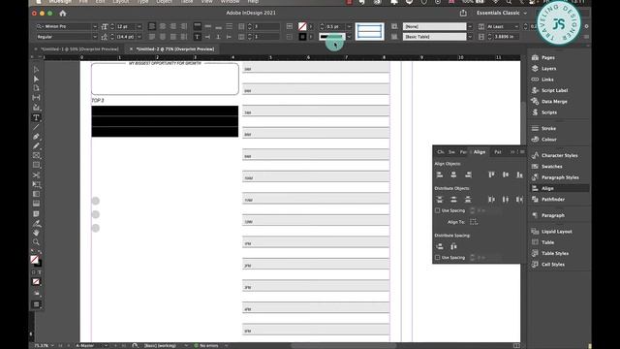Click the fill color swatch in control bar
Image resolution: width=620 pixels, height=349 pixels.
coord(302,26)
